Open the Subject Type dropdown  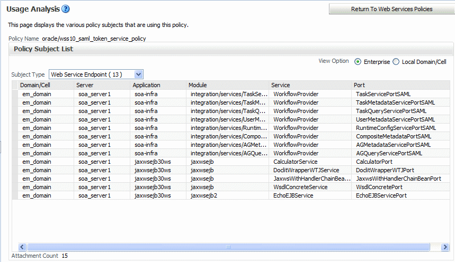pyautogui.click(x=96, y=74)
